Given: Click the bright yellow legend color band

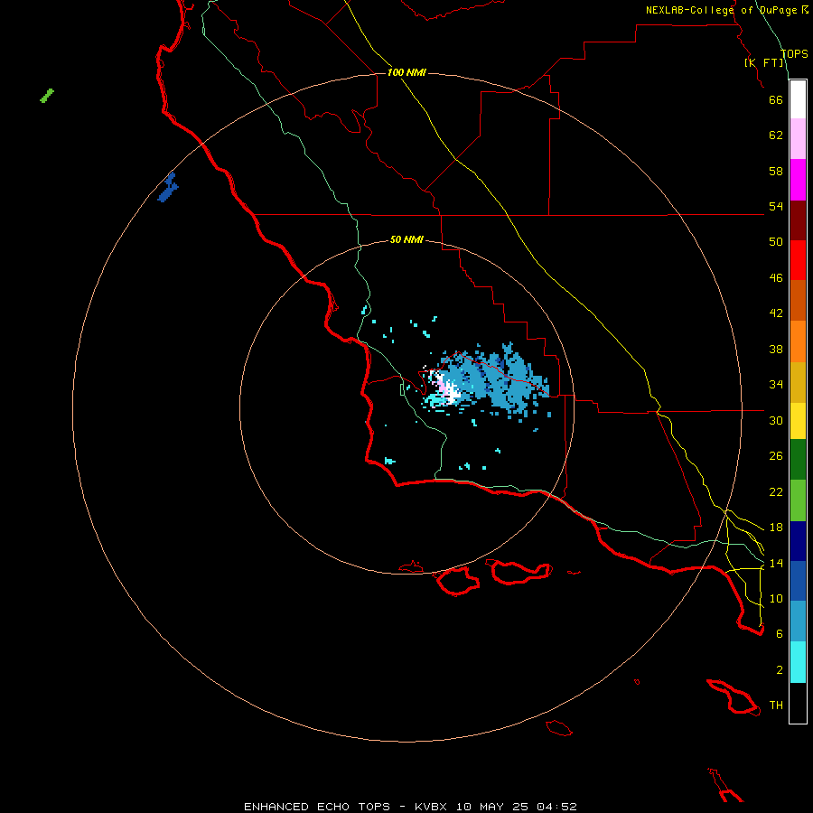Looking at the screenshot, I should pyautogui.click(x=798, y=421).
